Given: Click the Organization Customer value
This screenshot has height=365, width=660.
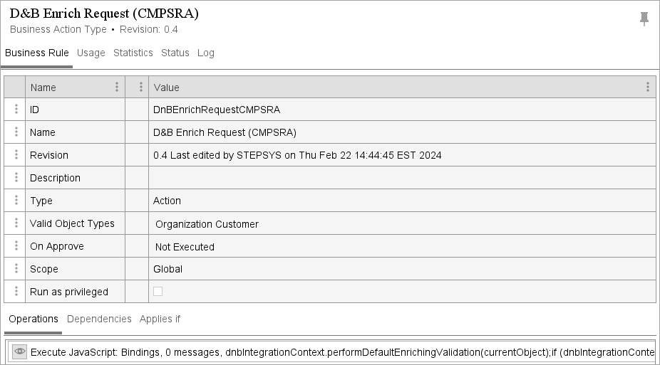Looking at the screenshot, I should pos(207,224).
